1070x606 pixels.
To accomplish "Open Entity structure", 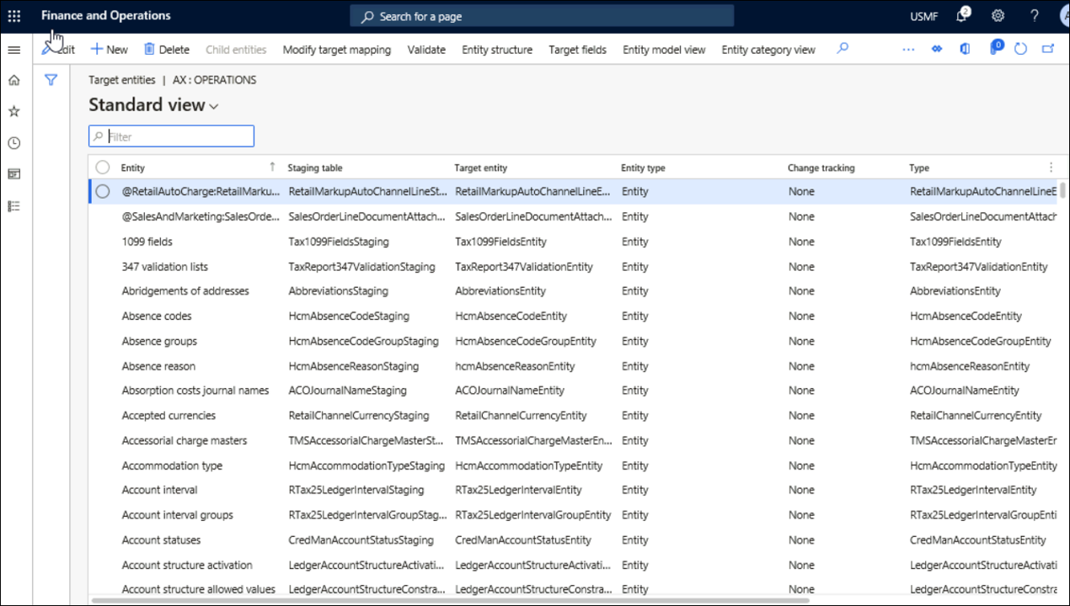I will pyautogui.click(x=497, y=50).
